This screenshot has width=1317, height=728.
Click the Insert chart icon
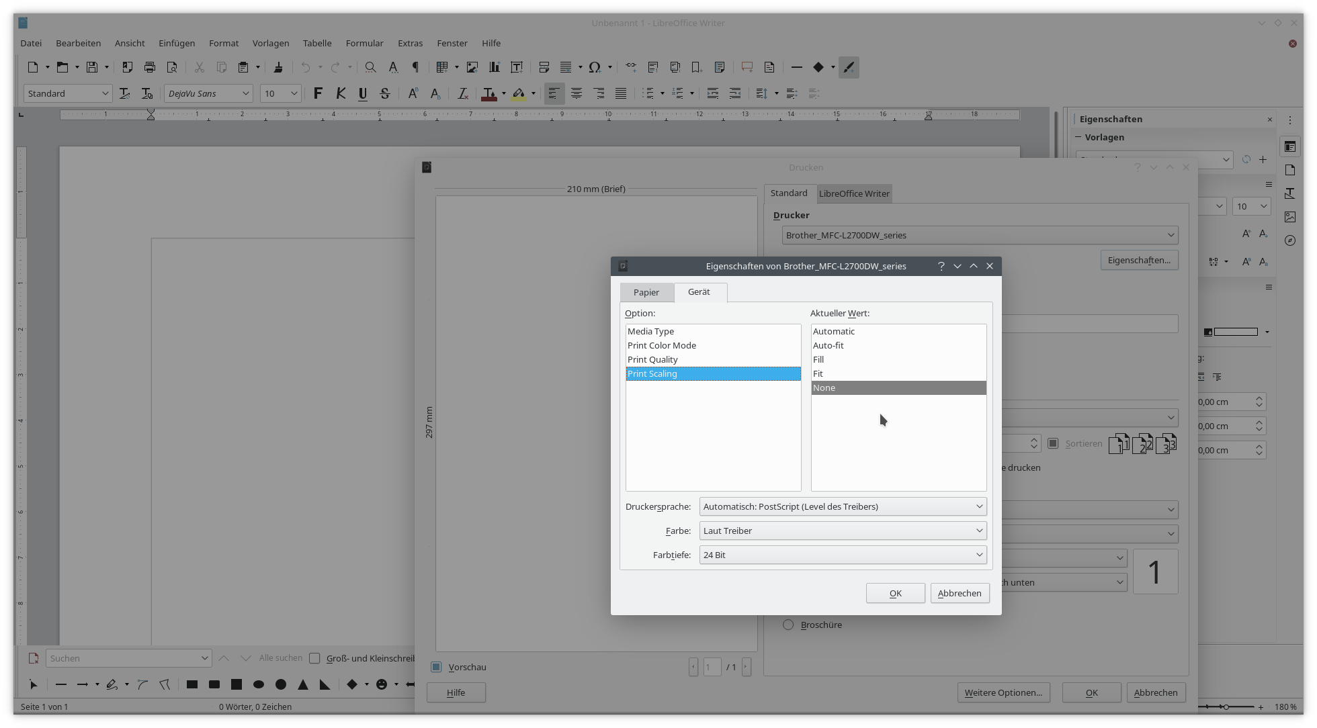coord(495,67)
